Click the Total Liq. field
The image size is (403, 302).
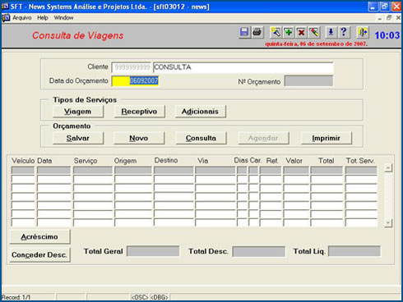pyautogui.click(x=354, y=251)
